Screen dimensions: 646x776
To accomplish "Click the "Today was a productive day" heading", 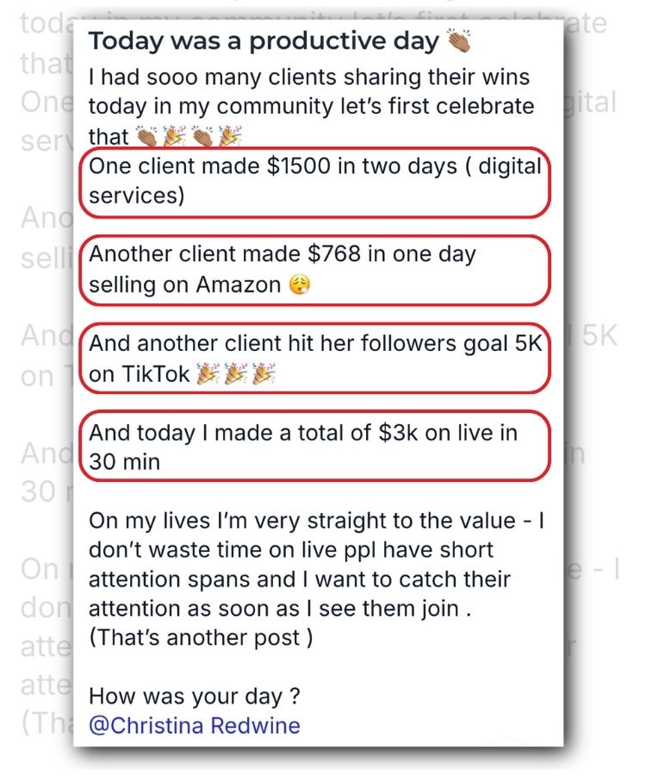I will [264, 41].
